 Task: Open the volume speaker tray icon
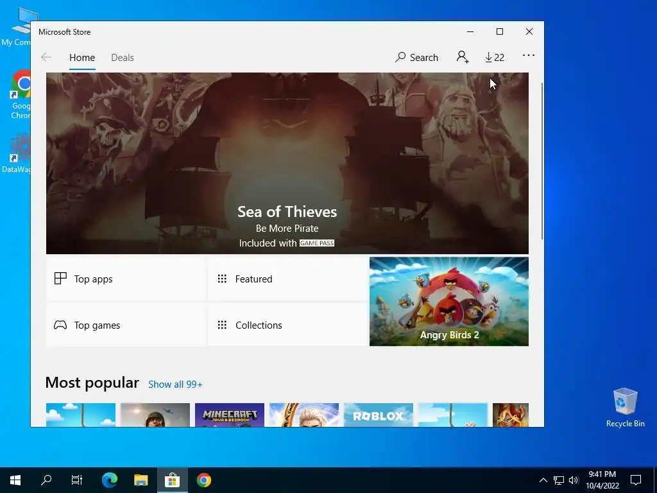coord(573,480)
